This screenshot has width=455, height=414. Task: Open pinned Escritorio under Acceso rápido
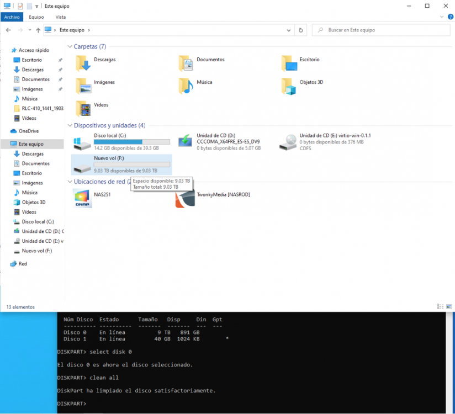pyautogui.click(x=32, y=60)
